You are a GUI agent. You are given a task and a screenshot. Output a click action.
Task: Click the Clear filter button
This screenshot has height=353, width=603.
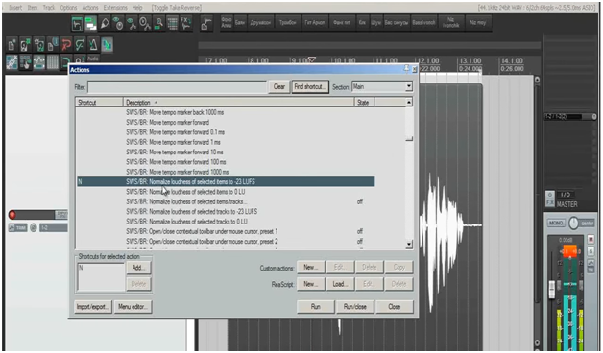pos(279,86)
